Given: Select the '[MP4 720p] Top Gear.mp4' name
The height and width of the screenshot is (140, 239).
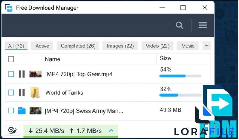Looking at the screenshot, I should tap(79, 74).
